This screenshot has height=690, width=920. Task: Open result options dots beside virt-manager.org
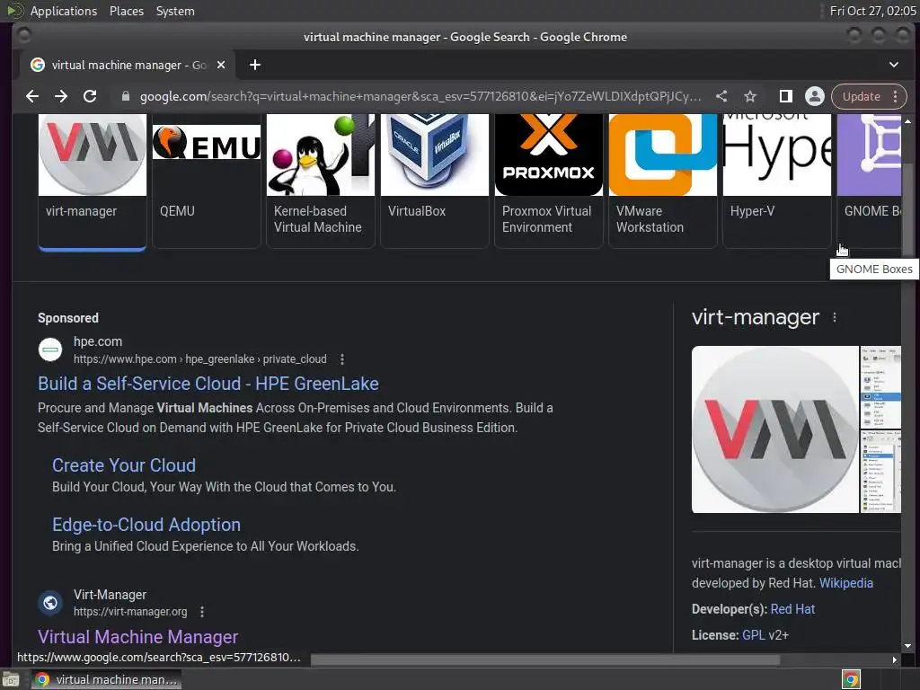click(x=202, y=612)
